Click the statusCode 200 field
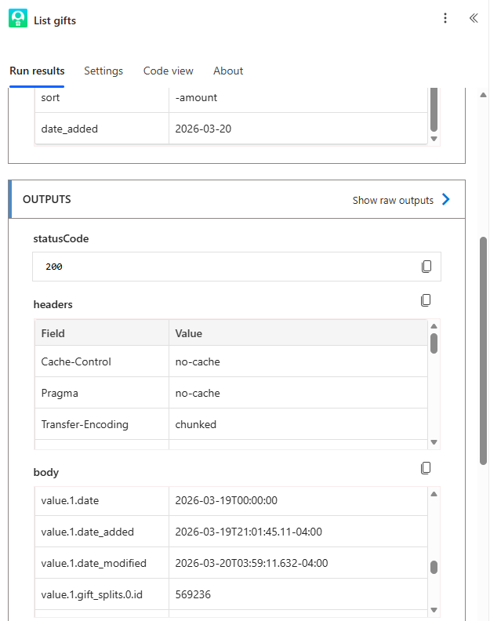Image resolution: width=490 pixels, height=621 pixels. pyautogui.click(x=227, y=267)
